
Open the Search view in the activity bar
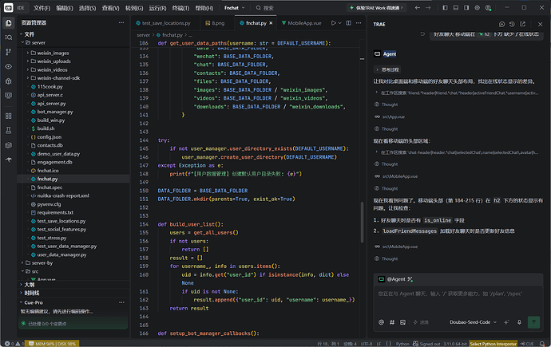[x=9, y=37]
